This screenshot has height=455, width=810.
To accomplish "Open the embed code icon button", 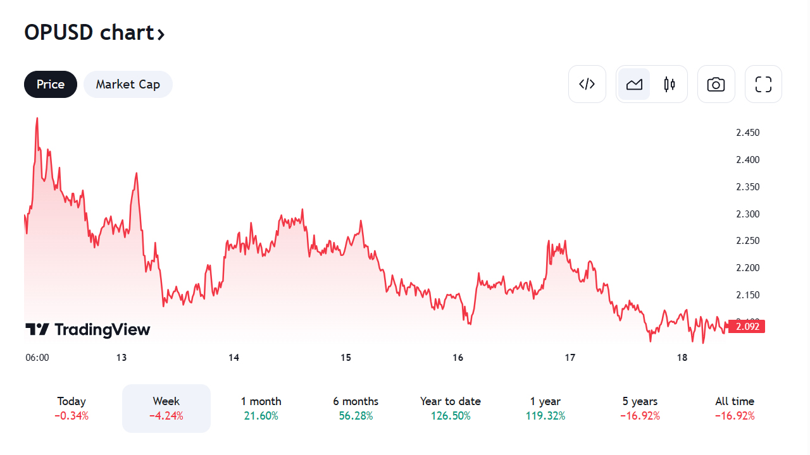I will point(587,84).
